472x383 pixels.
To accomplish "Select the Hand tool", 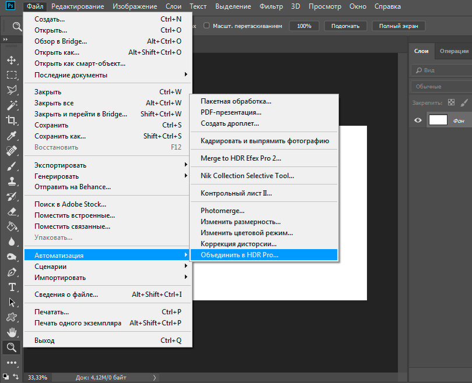I will click(x=12, y=332).
